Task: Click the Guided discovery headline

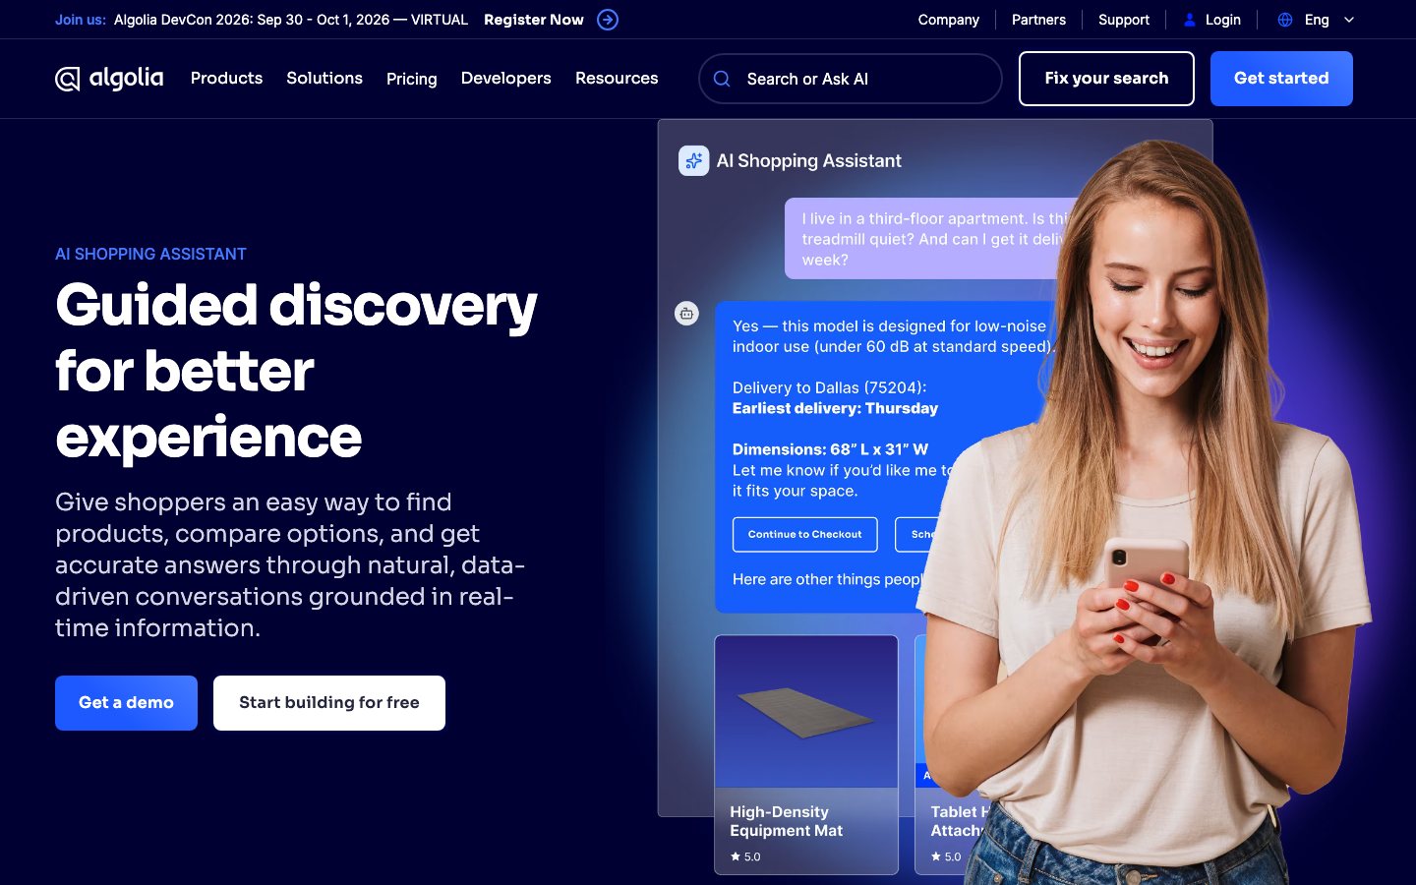Action: [x=296, y=371]
